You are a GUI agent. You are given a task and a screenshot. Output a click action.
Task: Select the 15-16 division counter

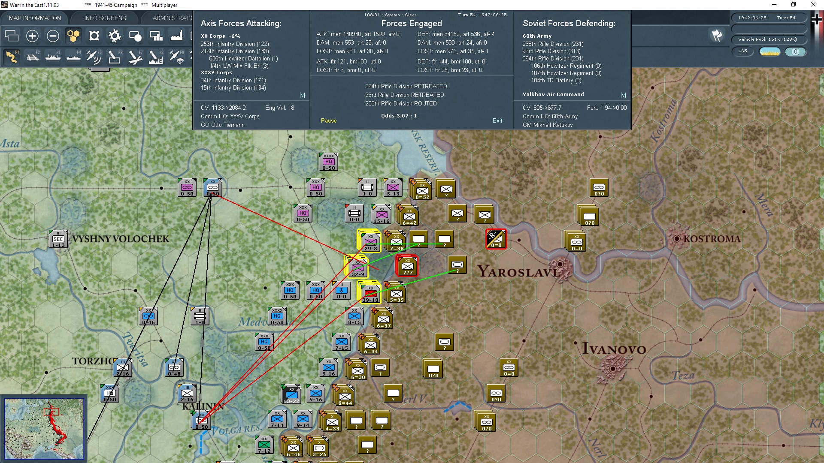[x=382, y=214]
